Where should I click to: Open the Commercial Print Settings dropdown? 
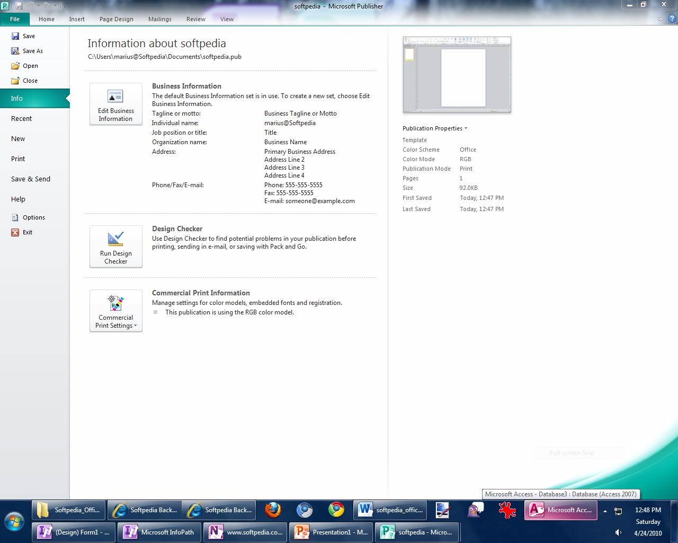pyautogui.click(x=116, y=311)
